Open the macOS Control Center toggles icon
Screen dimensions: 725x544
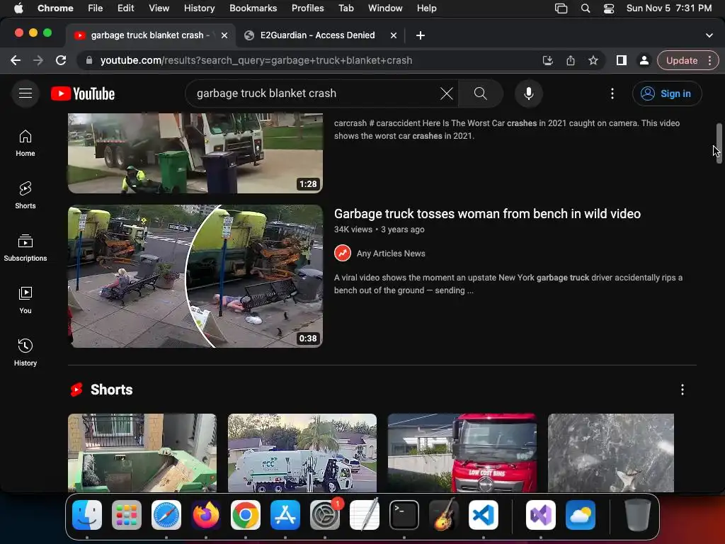[x=609, y=8]
